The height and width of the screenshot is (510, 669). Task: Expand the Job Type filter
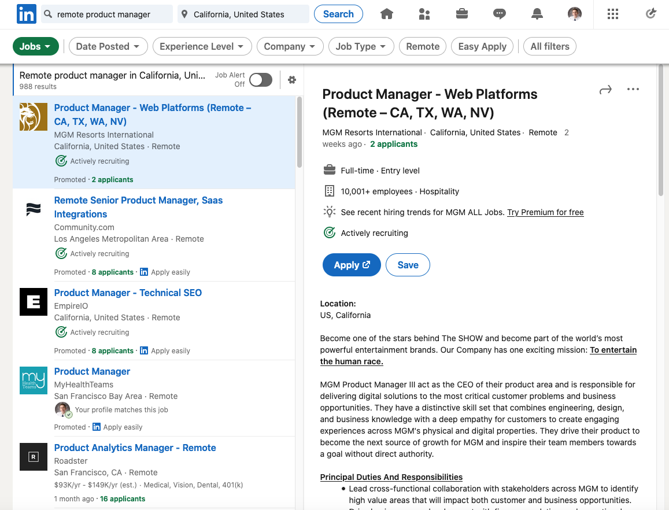point(361,46)
